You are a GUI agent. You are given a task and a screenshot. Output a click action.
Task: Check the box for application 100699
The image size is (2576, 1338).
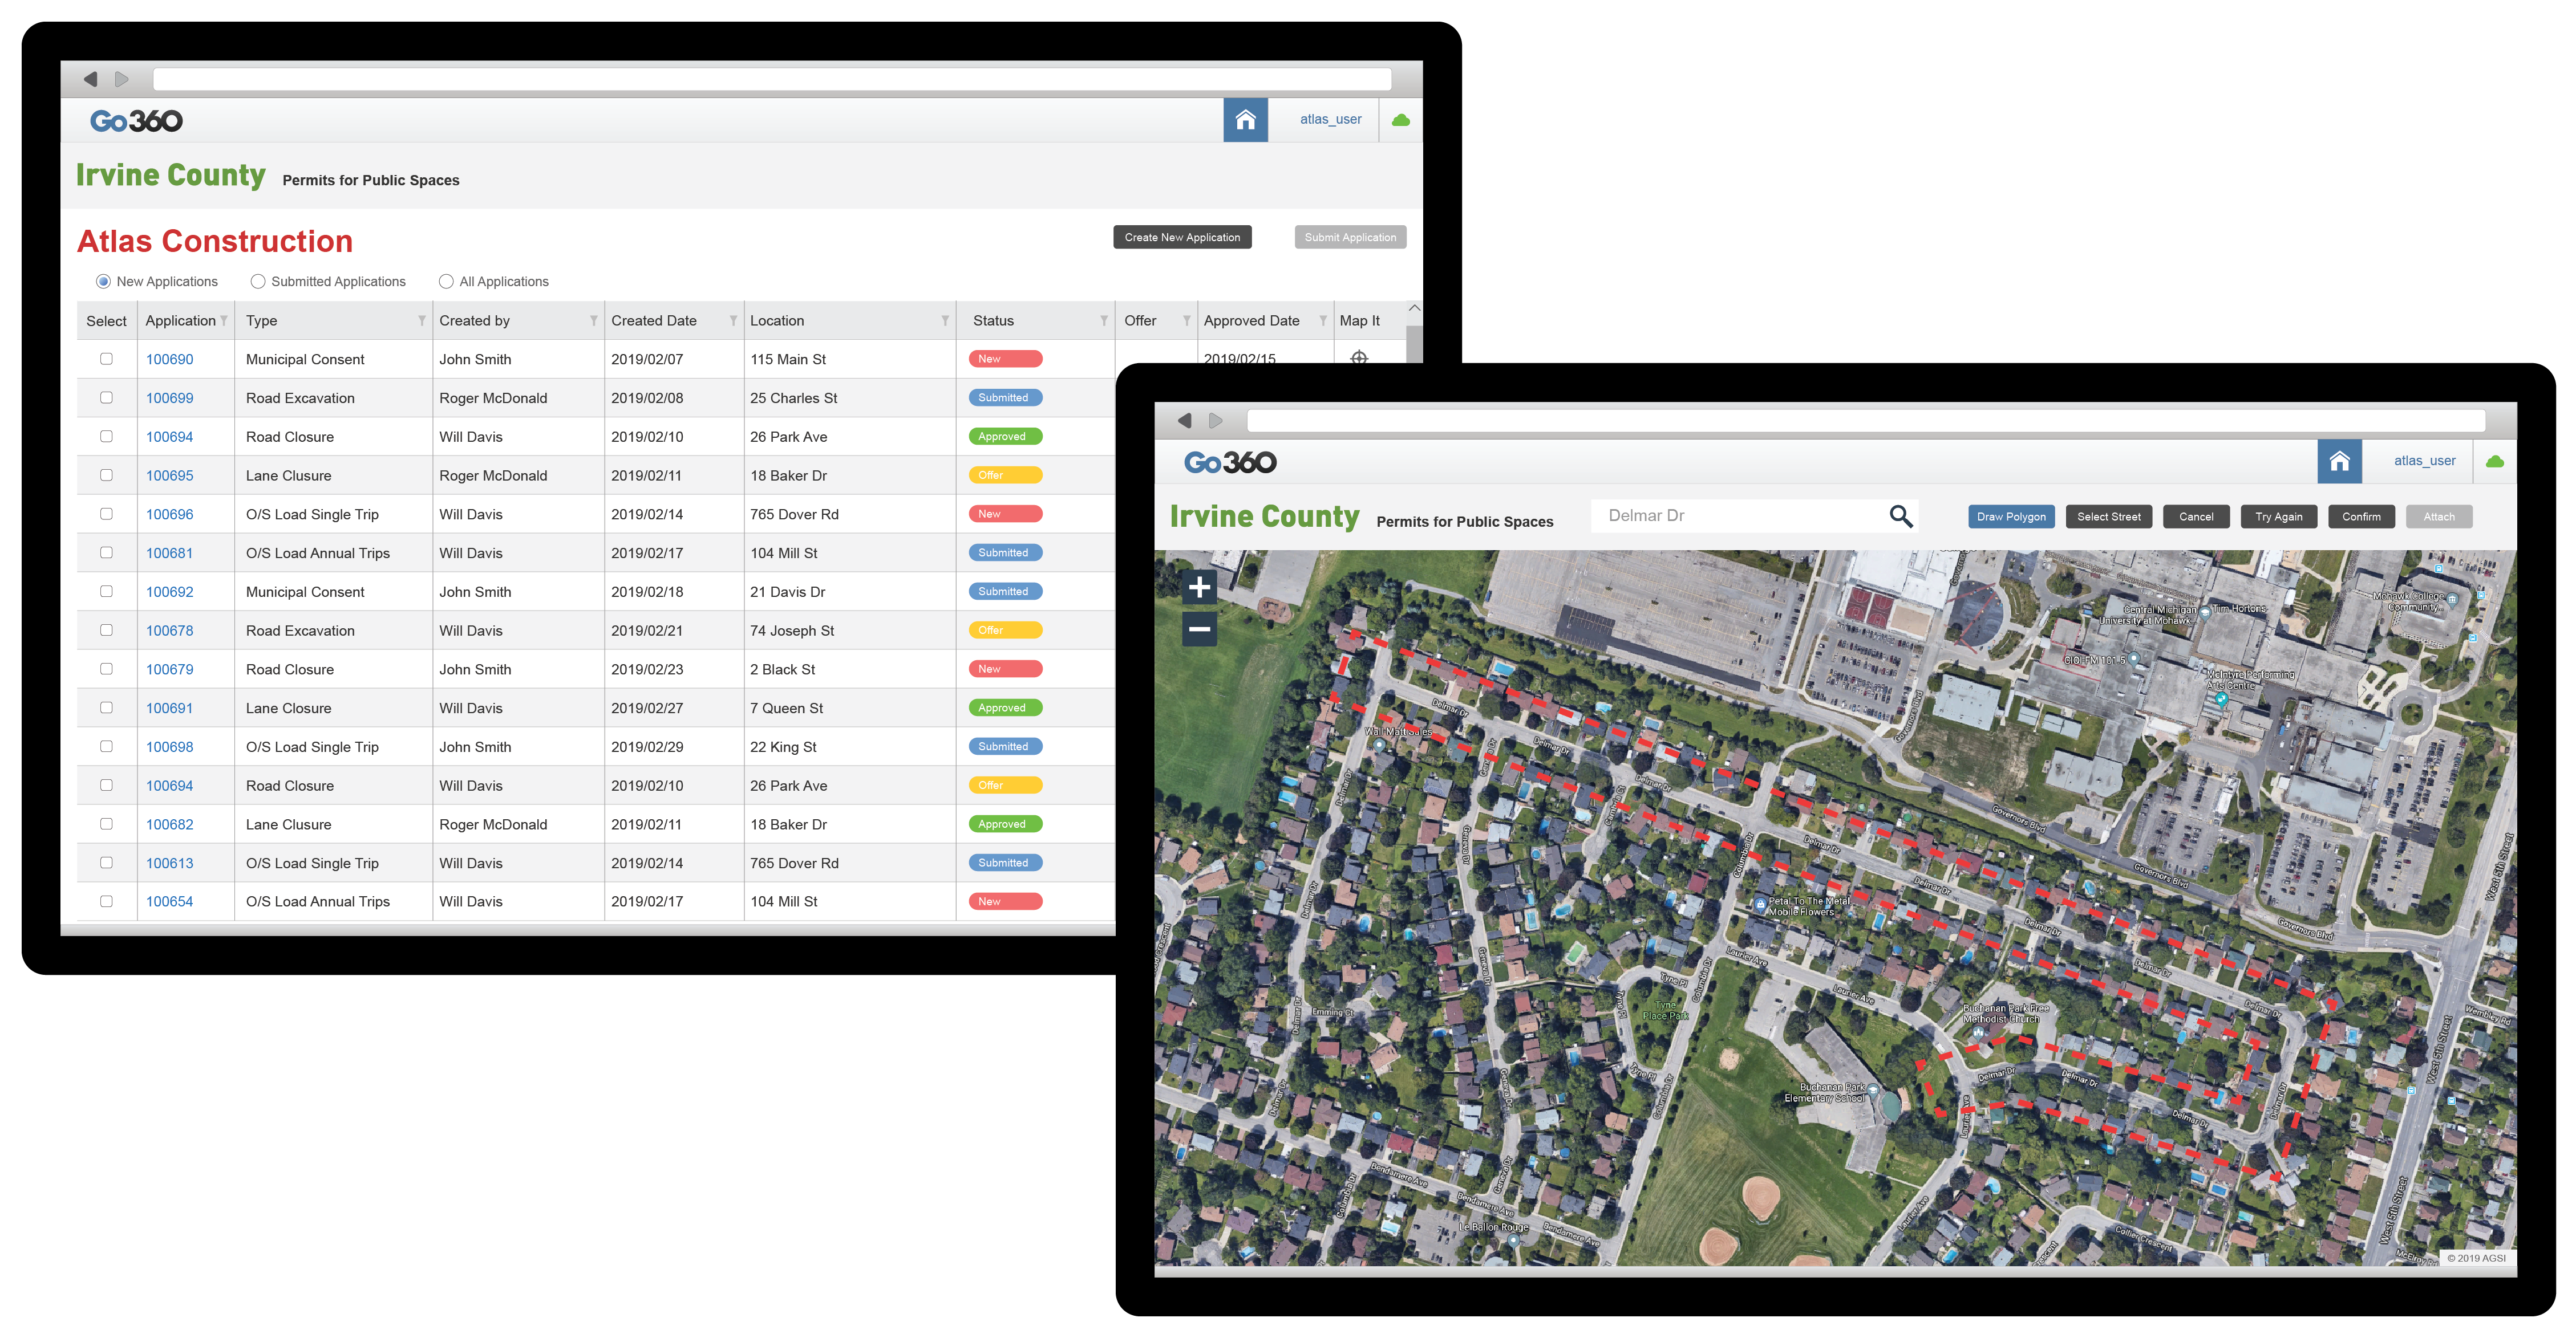106,398
